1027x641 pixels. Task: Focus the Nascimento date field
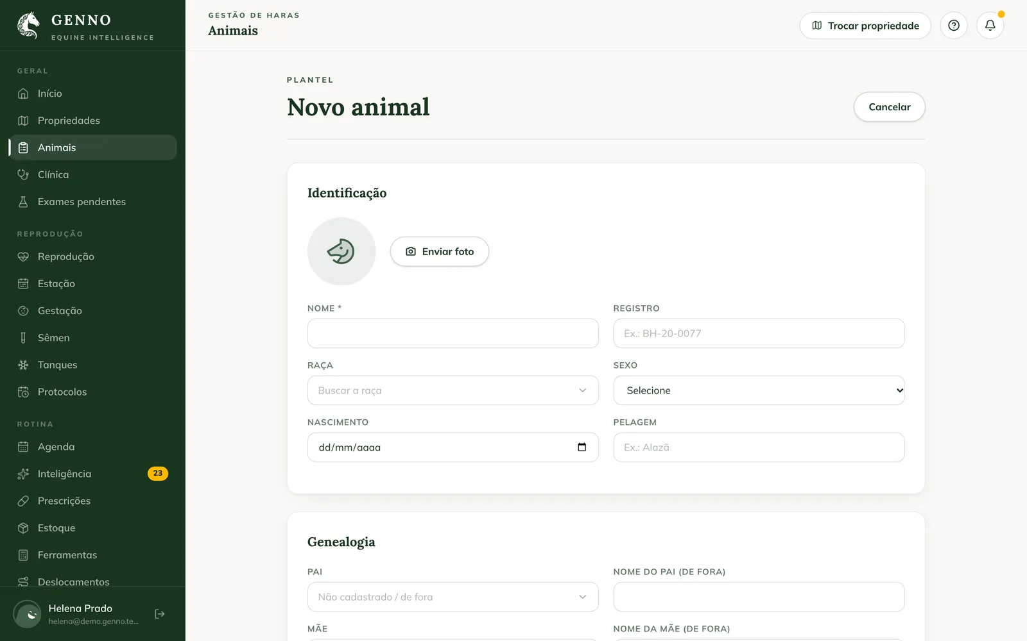click(453, 447)
